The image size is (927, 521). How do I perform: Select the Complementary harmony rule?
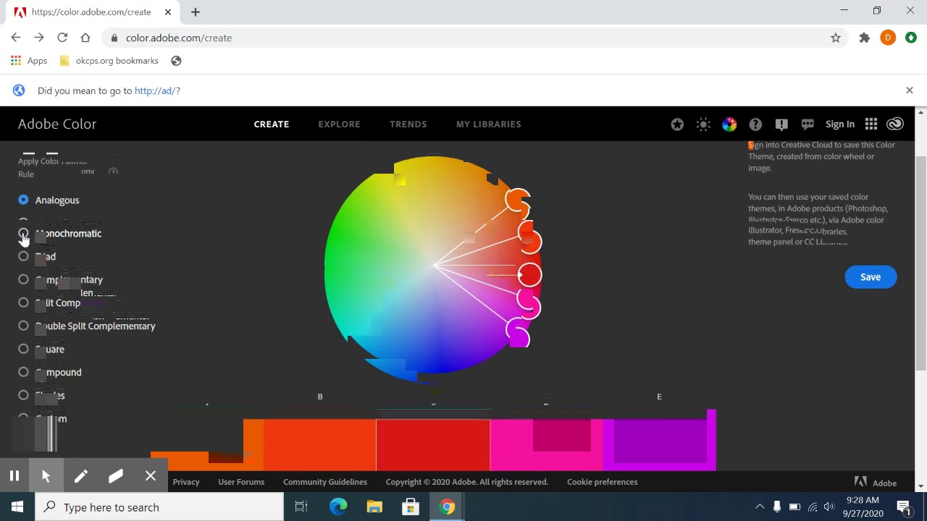(23, 279)
